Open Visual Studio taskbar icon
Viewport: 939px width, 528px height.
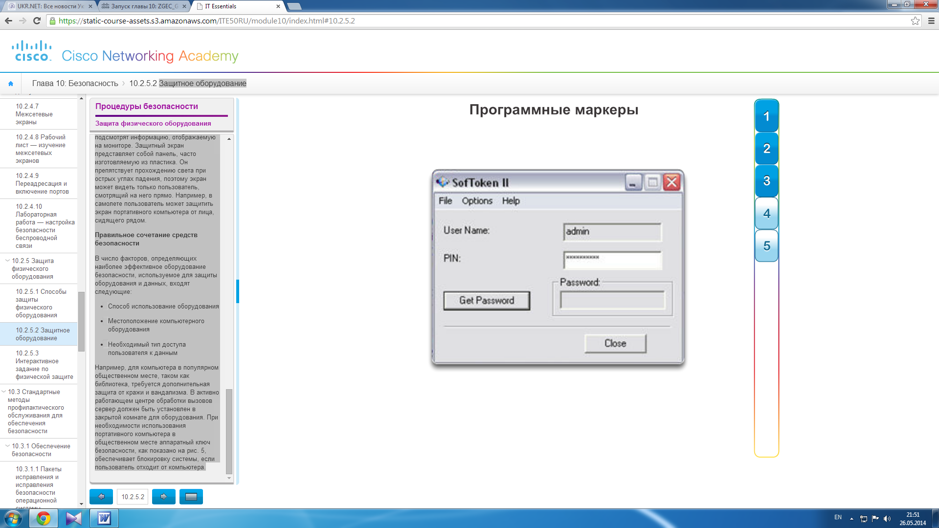pyautogui.click(x=74, y=518)
